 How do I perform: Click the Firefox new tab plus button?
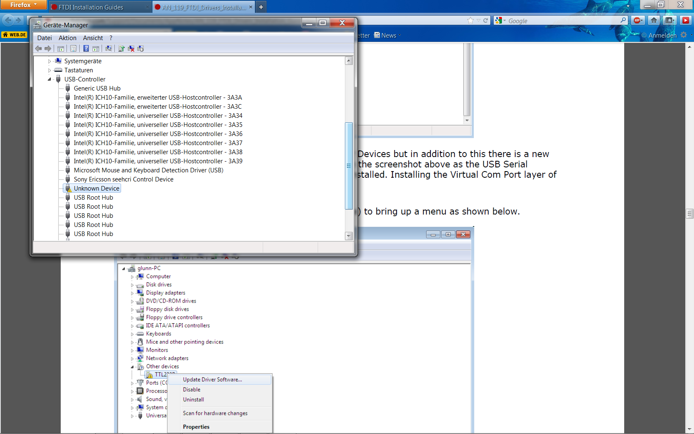(x=261, y=7)
